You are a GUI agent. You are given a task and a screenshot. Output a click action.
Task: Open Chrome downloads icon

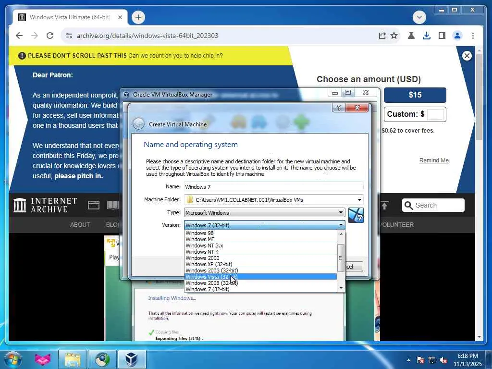pyautogui.click(x=427, y=36)
